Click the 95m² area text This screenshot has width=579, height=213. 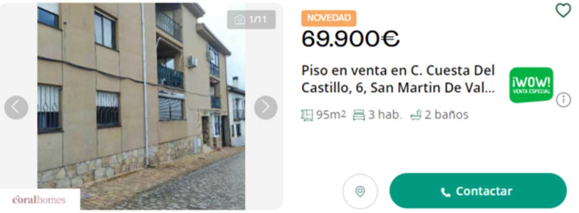331,115
